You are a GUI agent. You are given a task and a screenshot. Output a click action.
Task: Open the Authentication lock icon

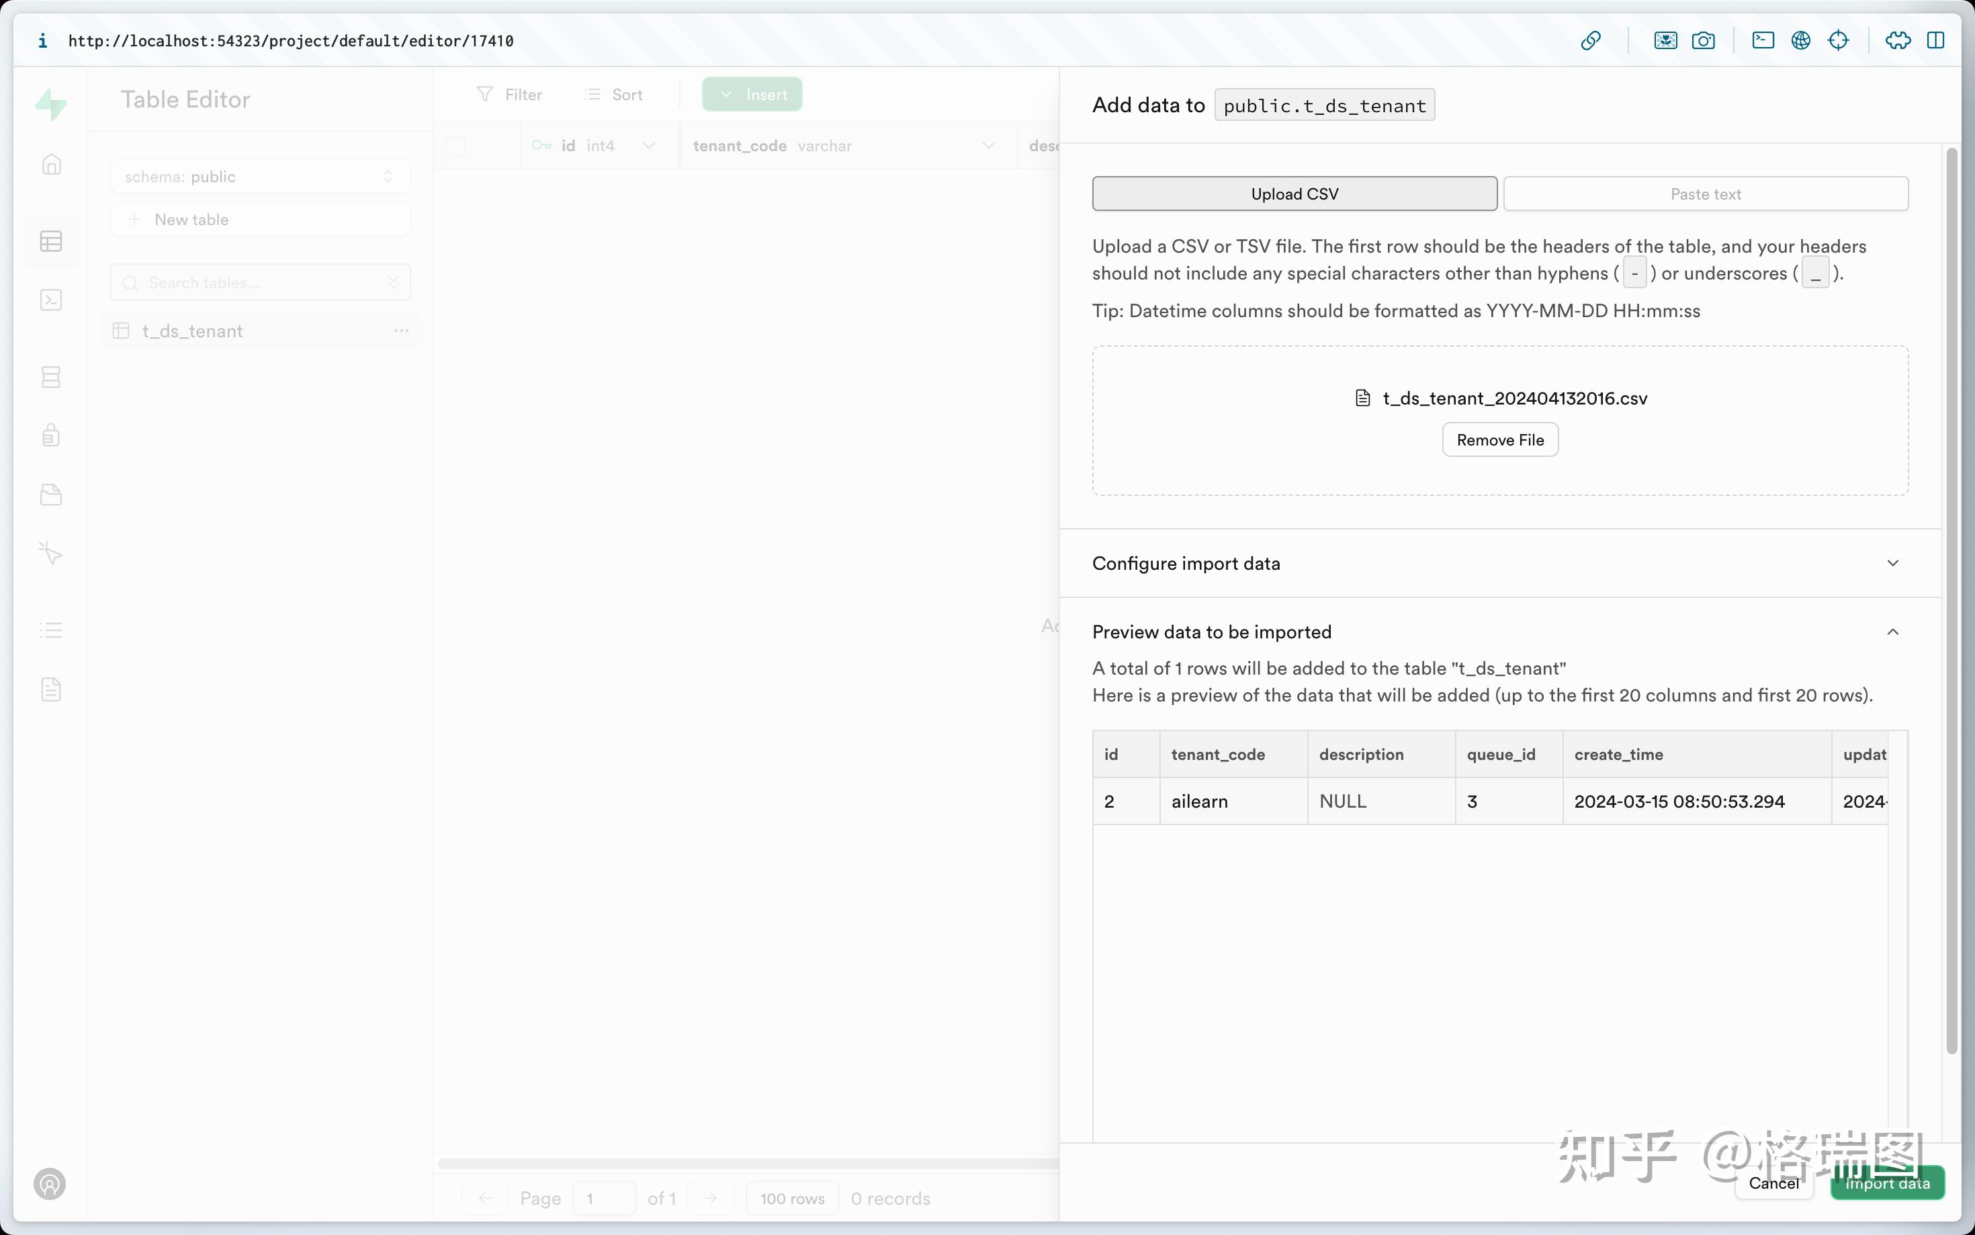(50, 435)
